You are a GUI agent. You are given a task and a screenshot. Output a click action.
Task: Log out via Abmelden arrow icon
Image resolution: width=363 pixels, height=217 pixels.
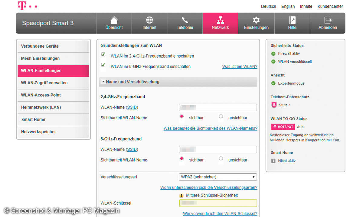(x=328, y=20)
